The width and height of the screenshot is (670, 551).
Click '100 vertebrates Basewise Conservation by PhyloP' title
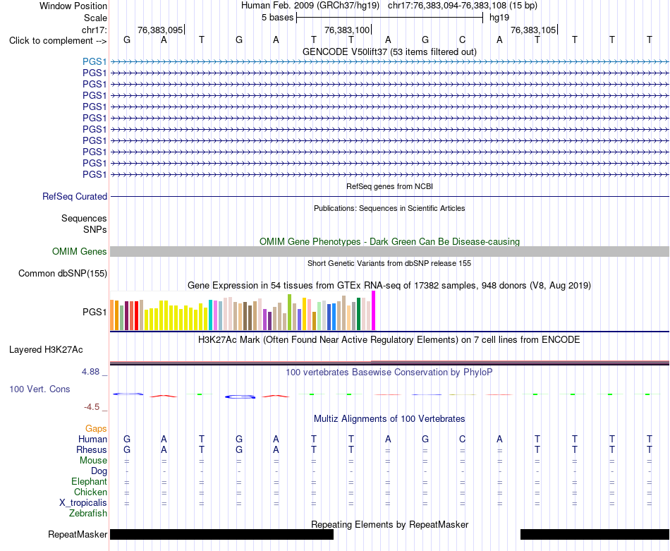(389, 373)
